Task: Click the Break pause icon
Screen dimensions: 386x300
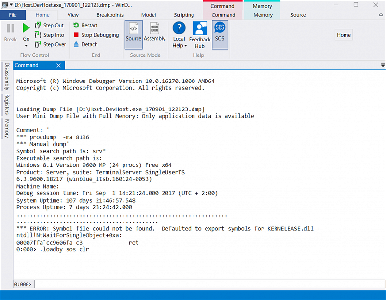Action: 11,28
